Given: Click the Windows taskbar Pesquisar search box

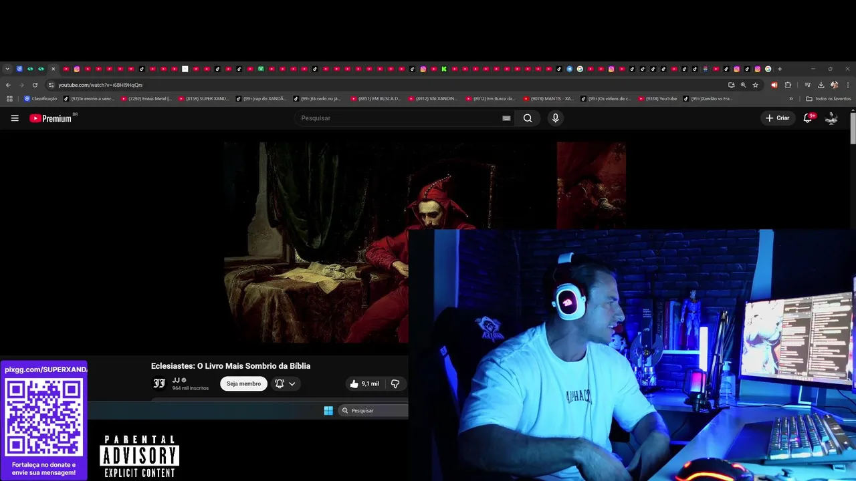Looking at the screenshot, I should pos(373,411).
